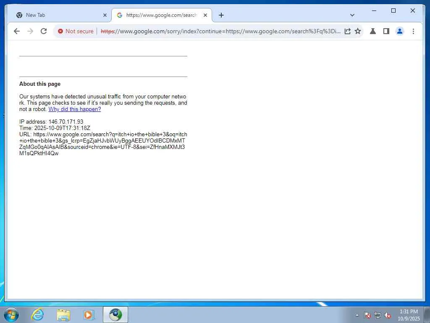The image size is (430, 323).
Task: Click the forward navigation arrow
Action: tap(30, 31)
